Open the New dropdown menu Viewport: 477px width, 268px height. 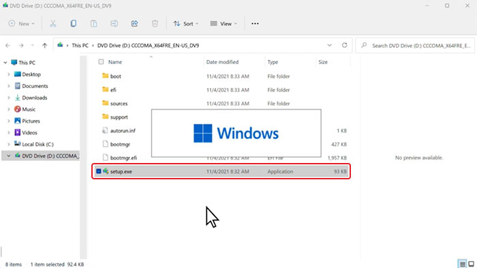tap(21, 23)
